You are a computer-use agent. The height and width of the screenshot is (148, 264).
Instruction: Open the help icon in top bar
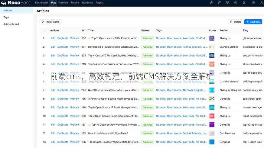pyautogui.click(x=253, y=2)
